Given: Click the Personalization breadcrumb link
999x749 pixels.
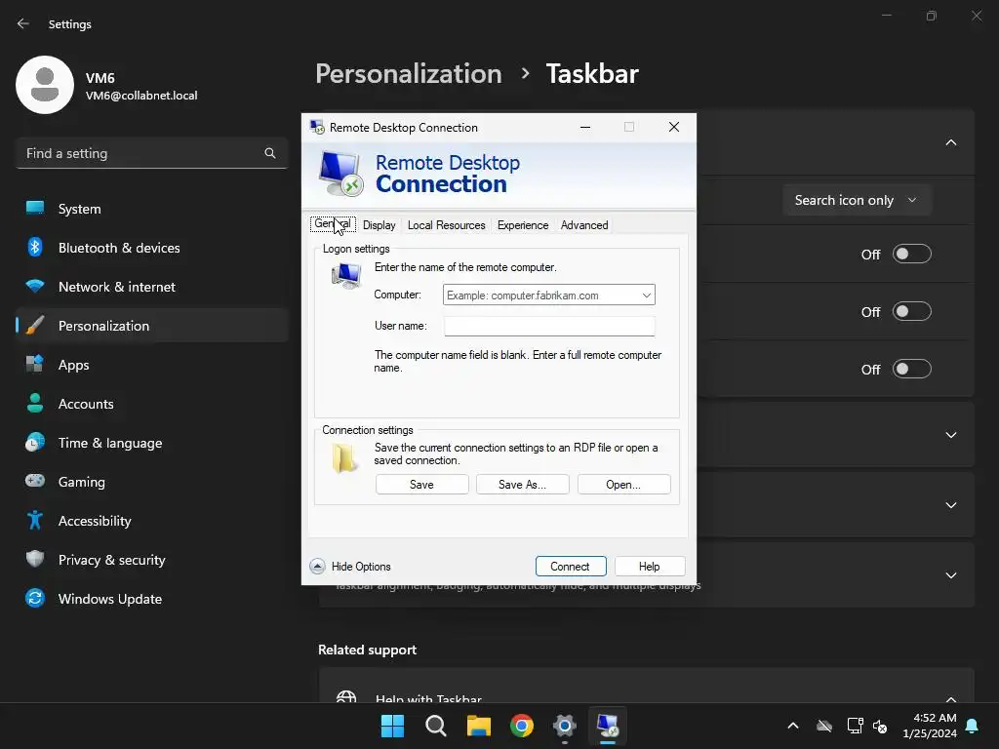Looking at the screenshot, I should tap(409, 74).
